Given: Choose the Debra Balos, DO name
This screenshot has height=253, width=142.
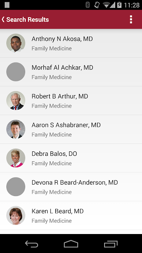Looking at the screenshot, I should (x=54, y=154).
